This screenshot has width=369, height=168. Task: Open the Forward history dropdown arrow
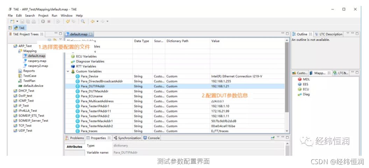coord(107,21)
